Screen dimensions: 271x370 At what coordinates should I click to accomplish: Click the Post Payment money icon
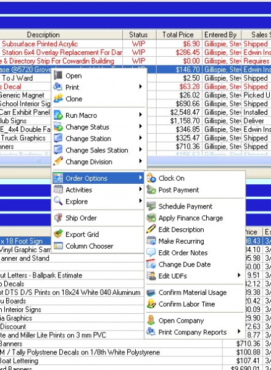[x=151, y=190]
